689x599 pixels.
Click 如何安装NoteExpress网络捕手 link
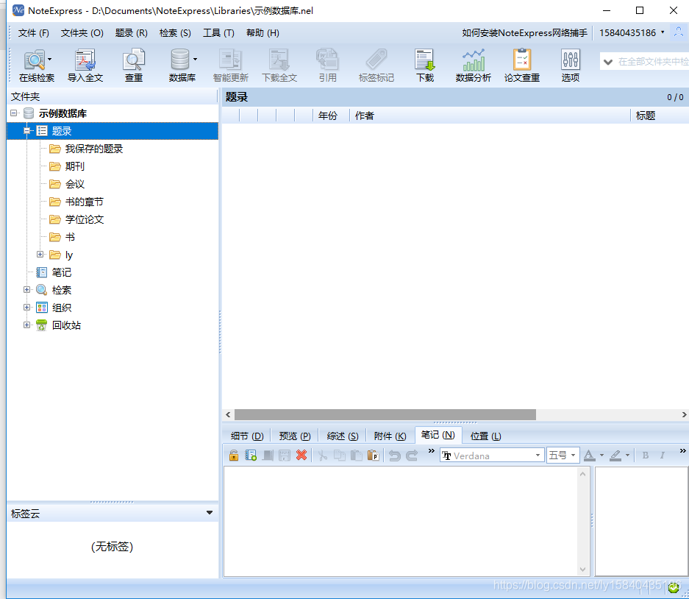click(x=525, y=33)
